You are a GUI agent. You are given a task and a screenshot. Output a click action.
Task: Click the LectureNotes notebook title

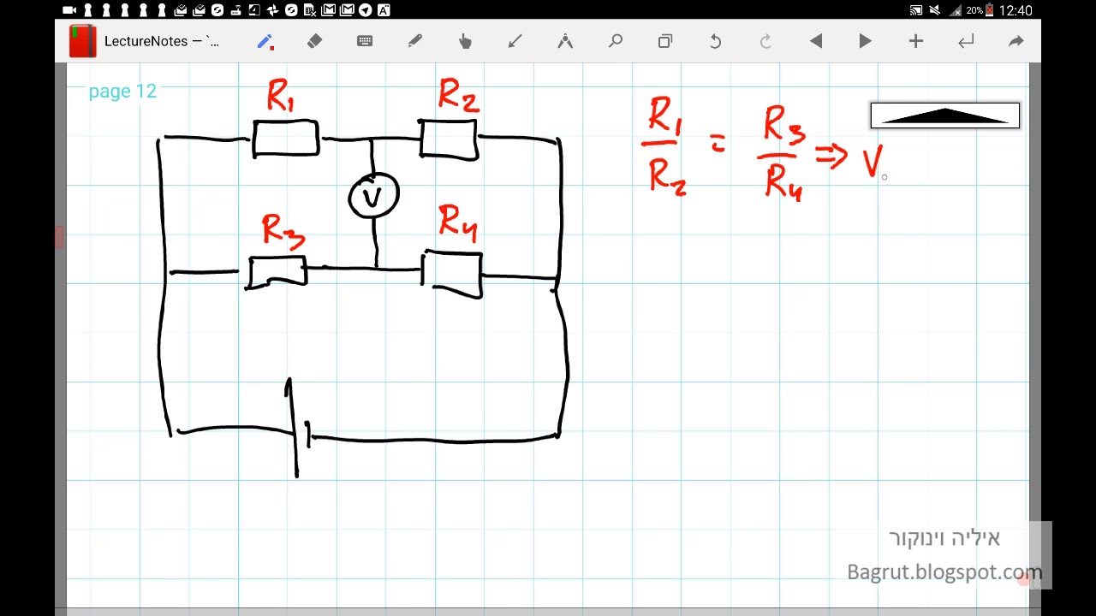pos(162,41)
